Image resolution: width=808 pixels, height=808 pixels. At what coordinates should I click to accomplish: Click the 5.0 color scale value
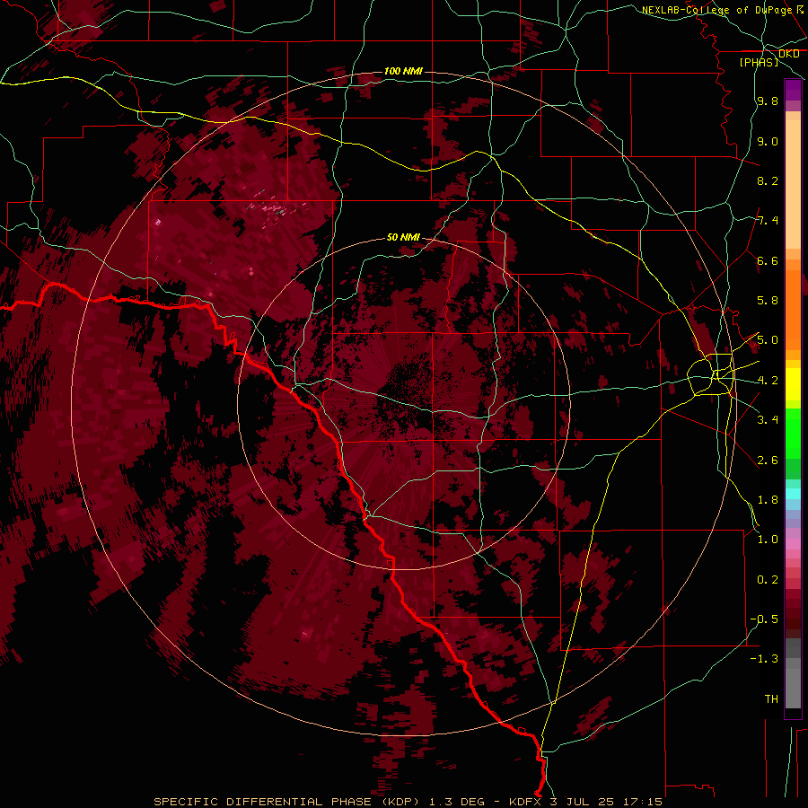coord(768,340)
